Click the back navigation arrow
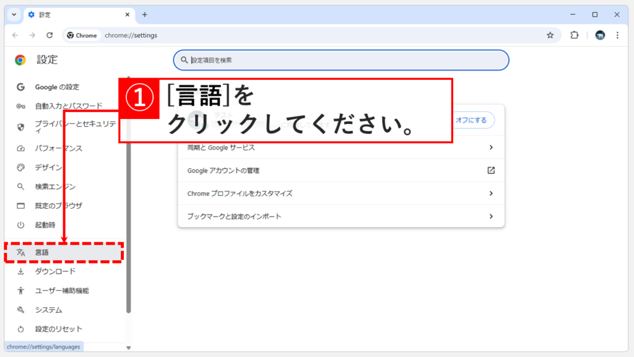Screen dimensions: 634x357 pyautogui.click(x=15, y=35)
